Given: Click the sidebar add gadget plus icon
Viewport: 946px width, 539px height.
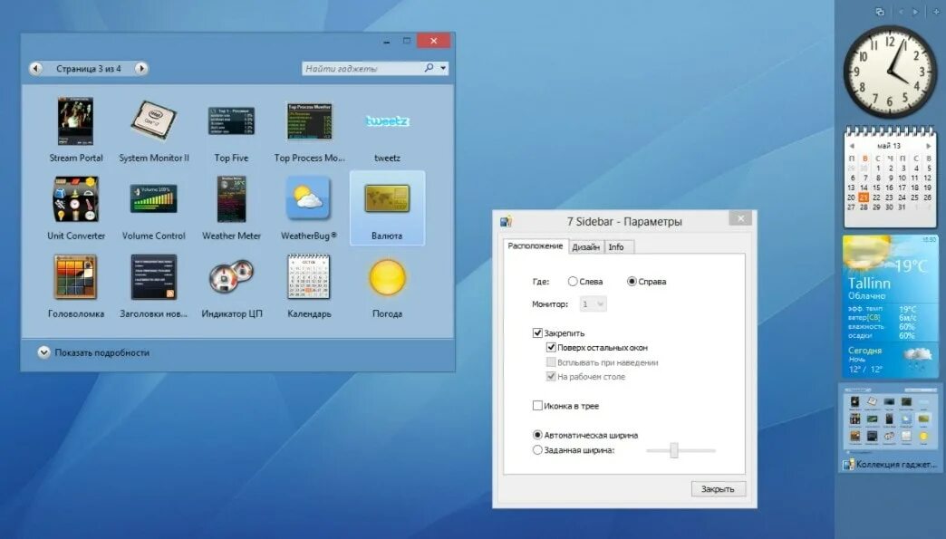Looking at the screenshot, I should pos(936,12).
